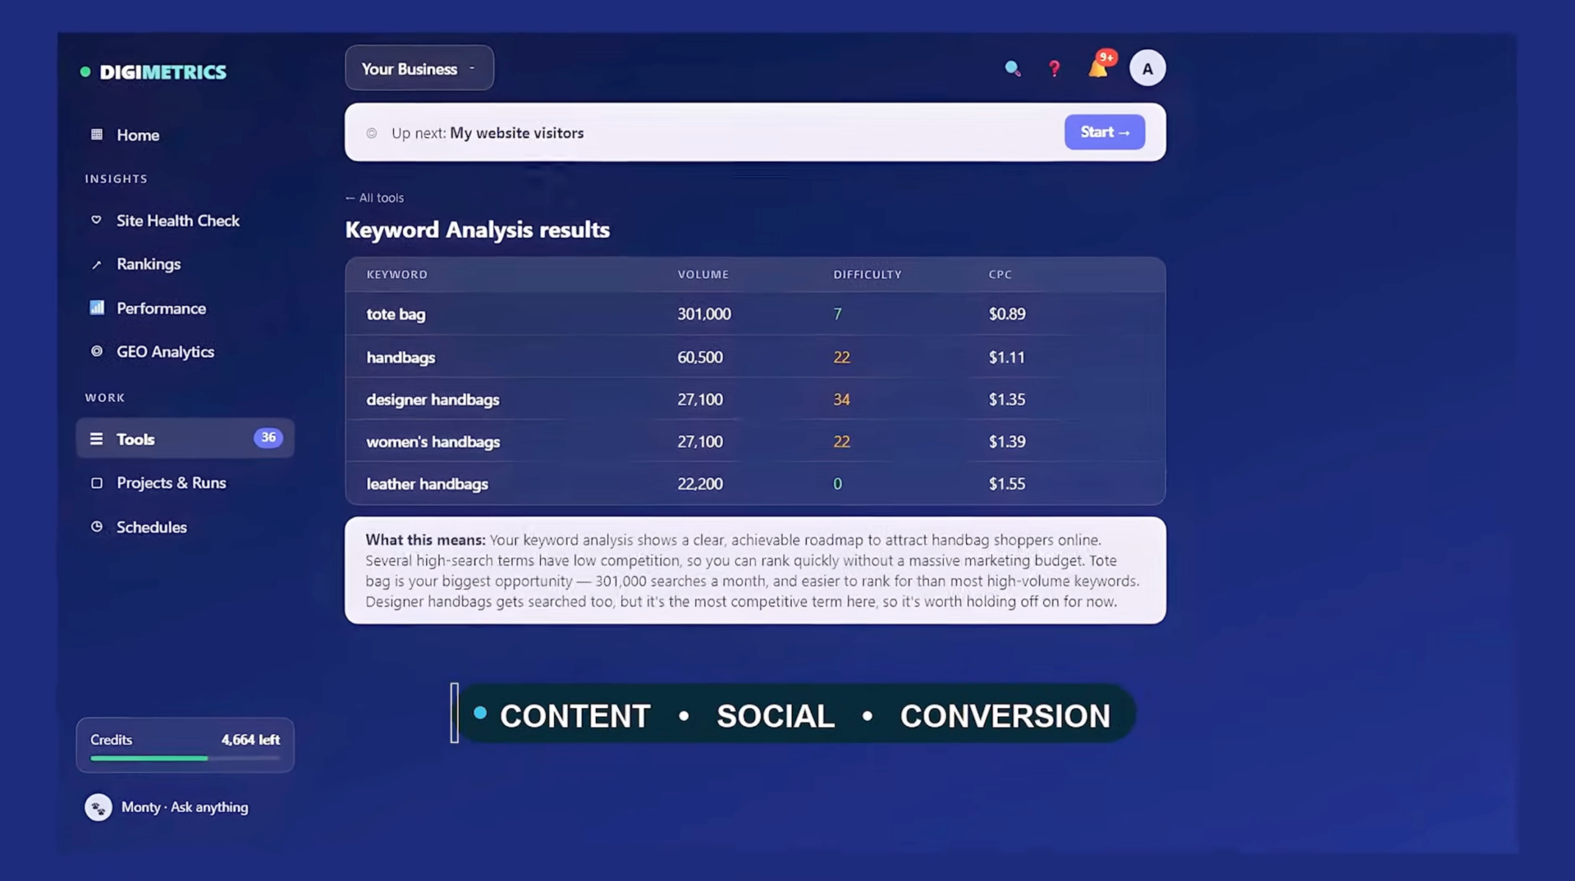Click difficulty 34 value

click(x=842, y=400)
